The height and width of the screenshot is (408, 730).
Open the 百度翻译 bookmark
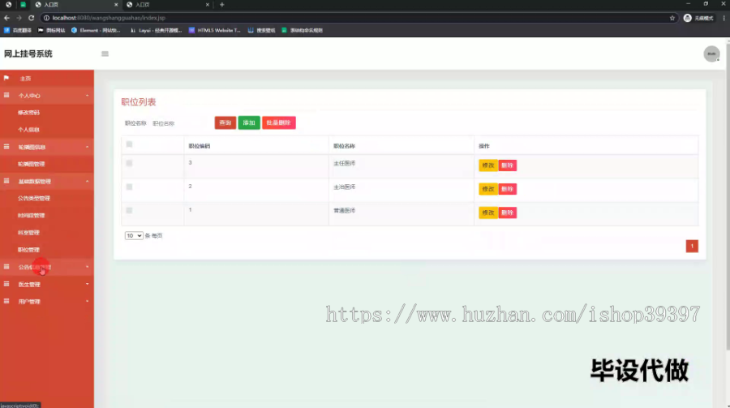tap(18, 30)
